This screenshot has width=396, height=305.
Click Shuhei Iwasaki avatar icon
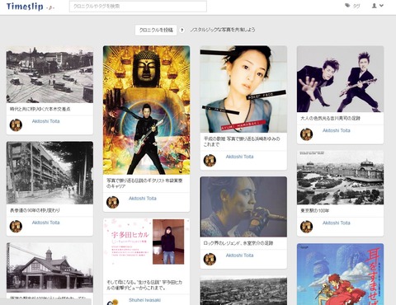coord(113,302)
